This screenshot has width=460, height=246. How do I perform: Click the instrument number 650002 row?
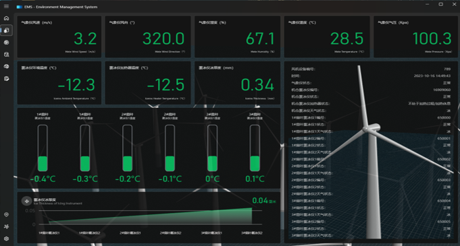pyautogui.click(x=371, y=159)
